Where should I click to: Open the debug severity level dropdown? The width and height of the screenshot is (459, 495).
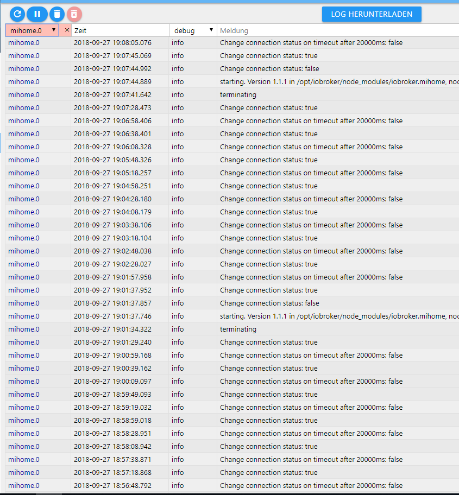tap(193, 30)
